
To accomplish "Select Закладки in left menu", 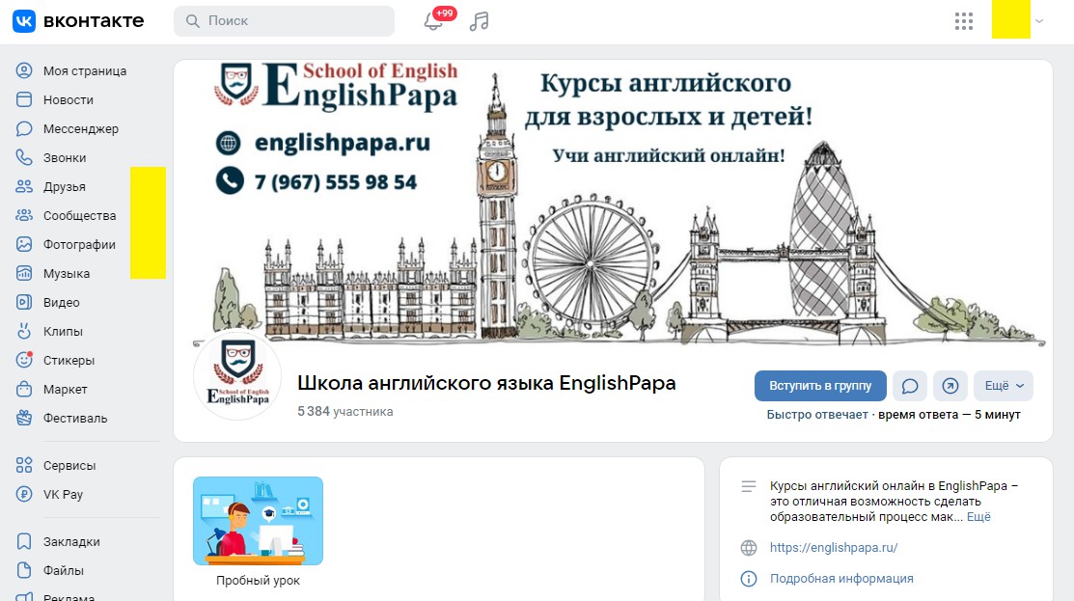I will (x=71, y=541).
